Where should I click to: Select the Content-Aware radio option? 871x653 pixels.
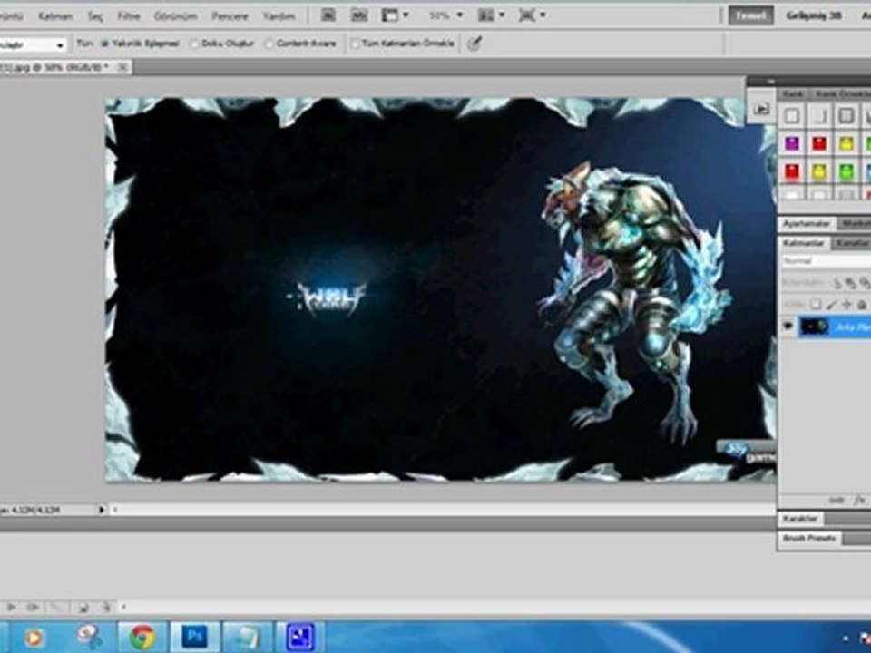pos(300,44)
